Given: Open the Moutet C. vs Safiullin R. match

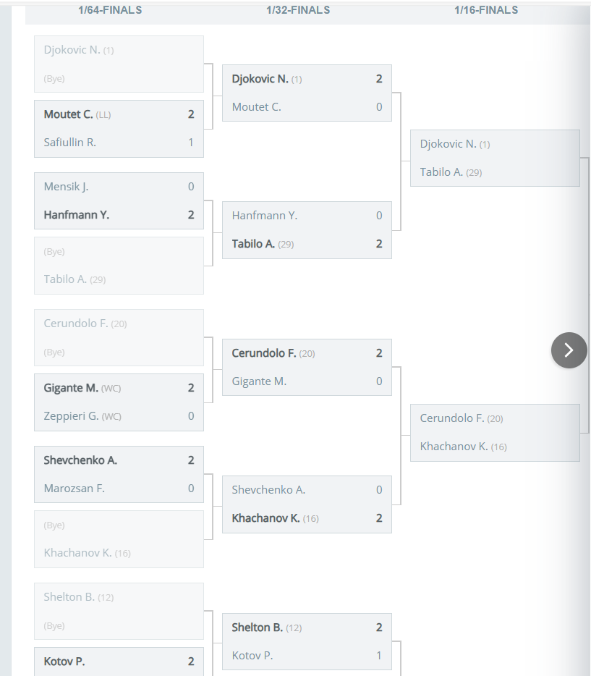Looking at the screenshot, I should tap(119, 129).
